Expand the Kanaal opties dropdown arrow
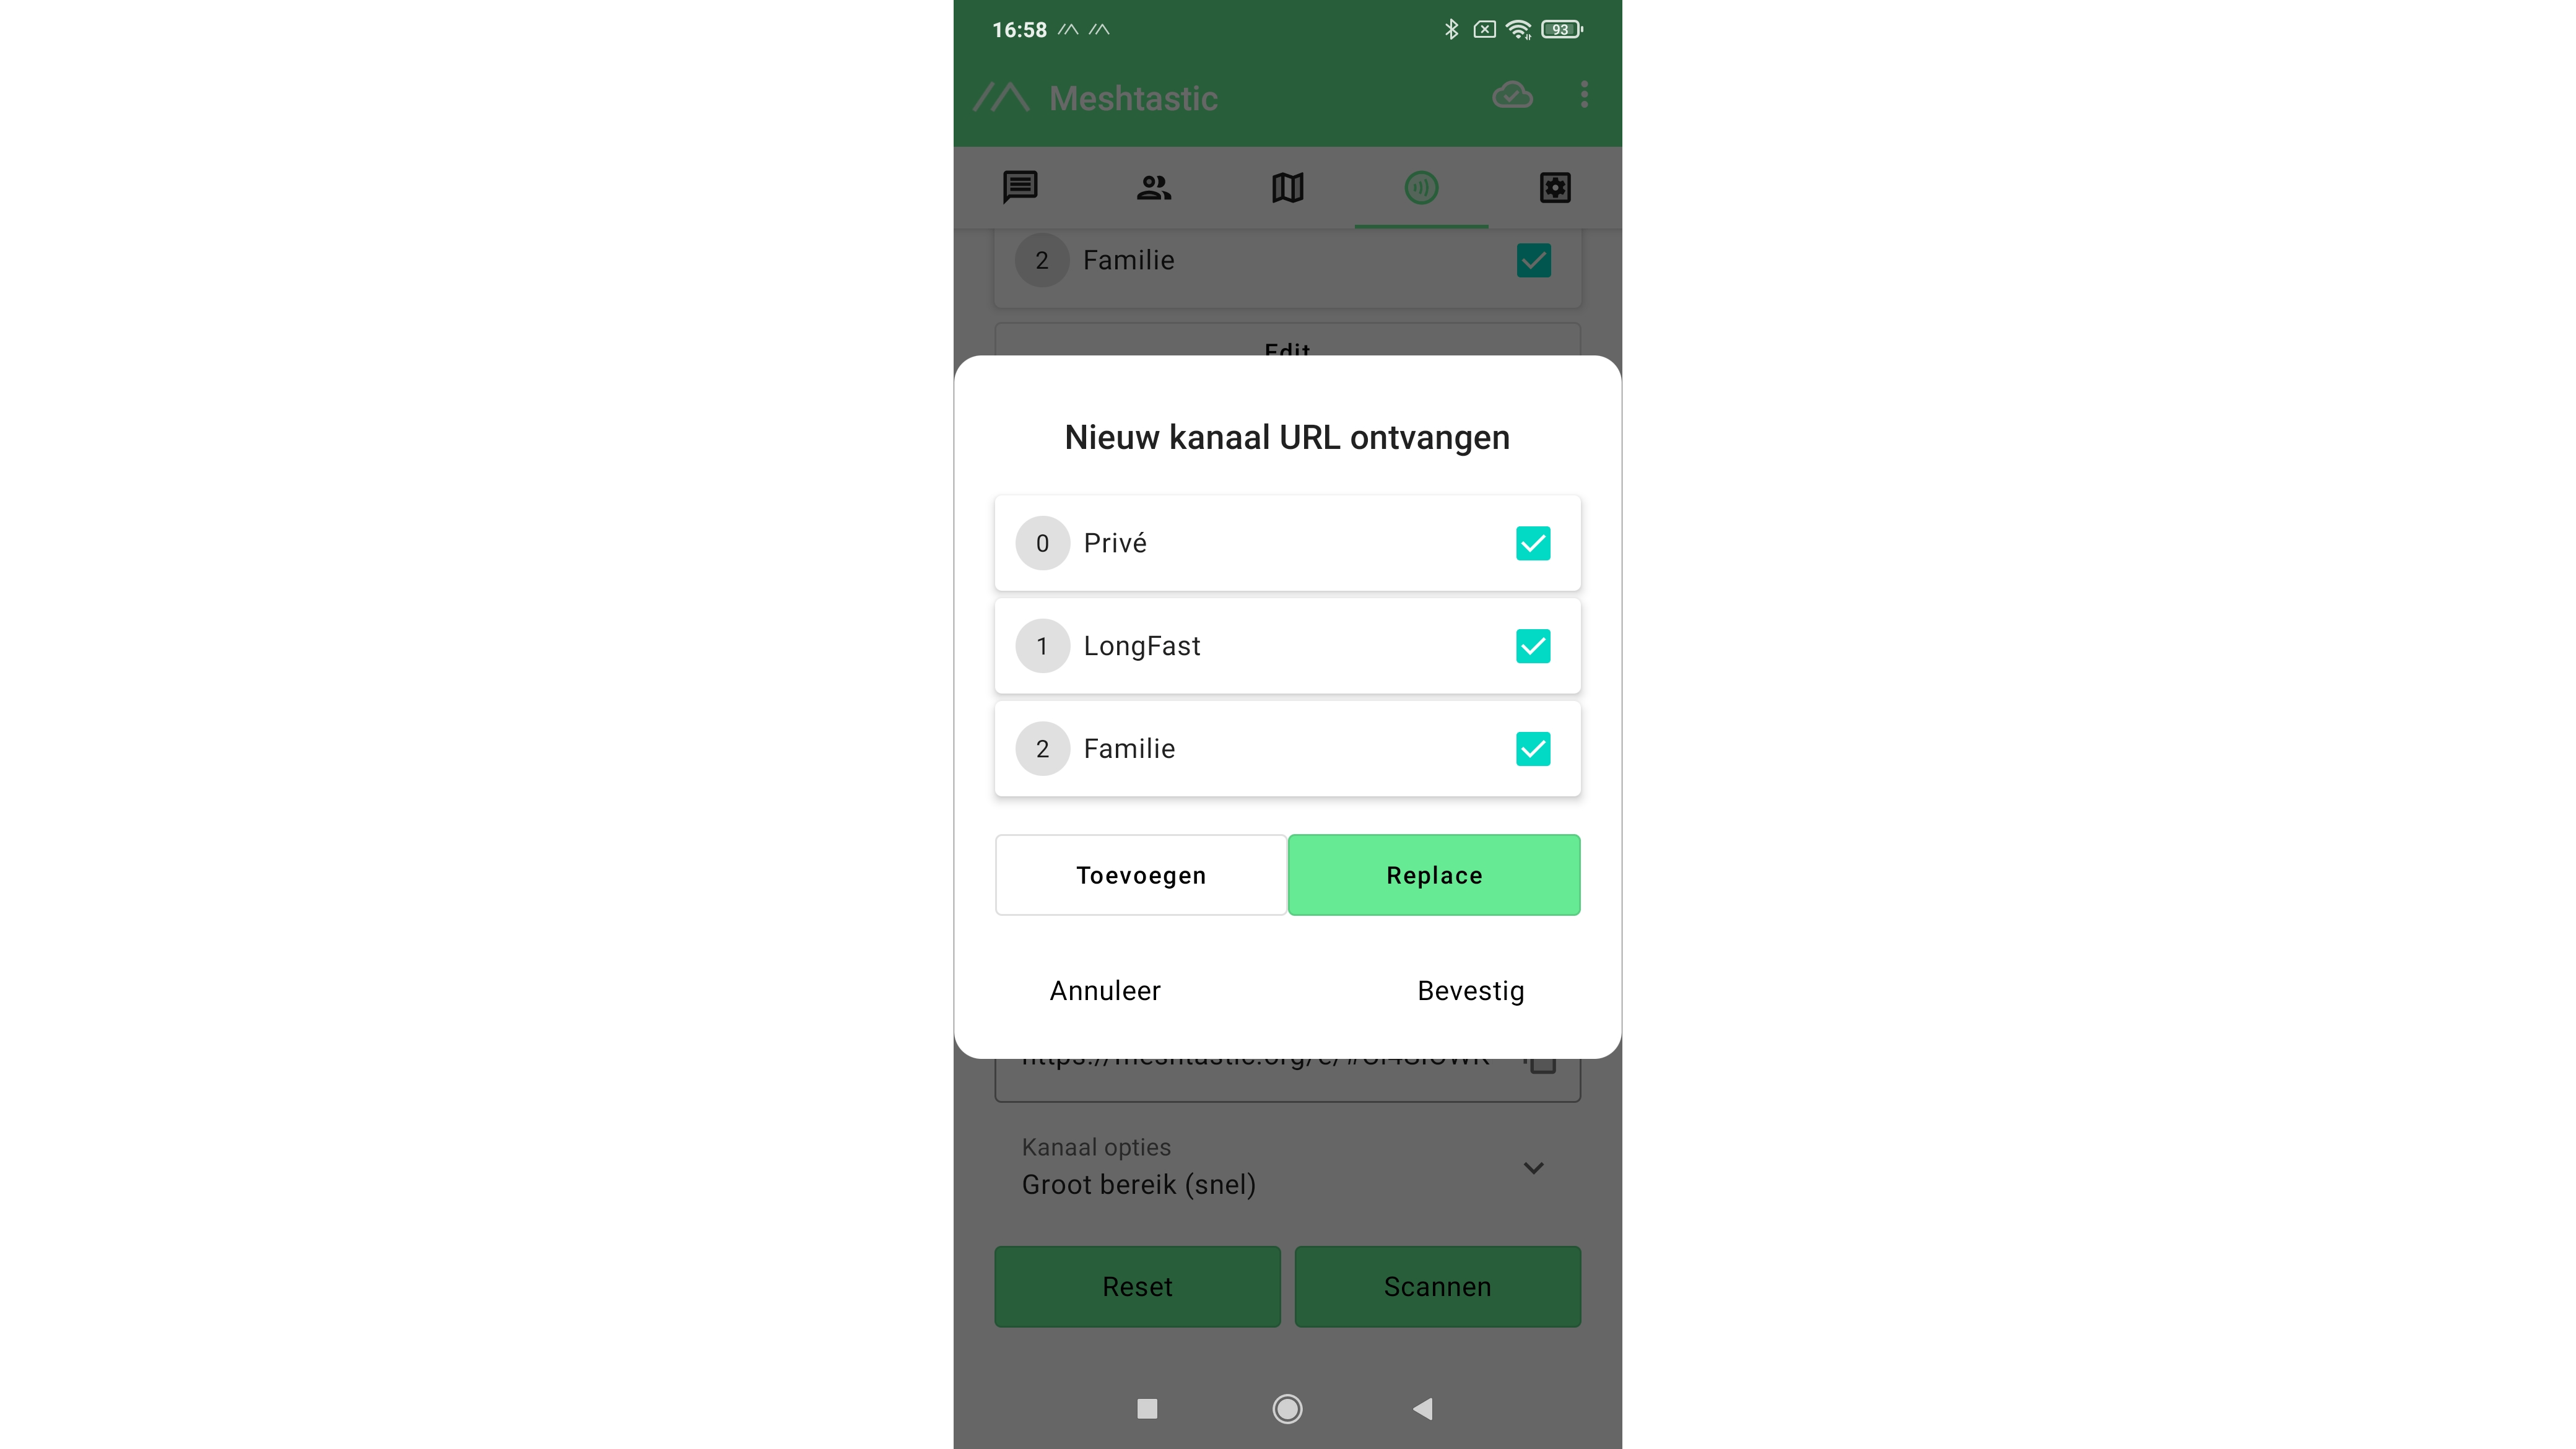This screenshot has height=1449, width=2576. (1533, 1167)
